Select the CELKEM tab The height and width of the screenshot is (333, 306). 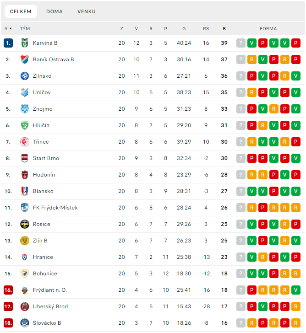[x=21, y=11]
